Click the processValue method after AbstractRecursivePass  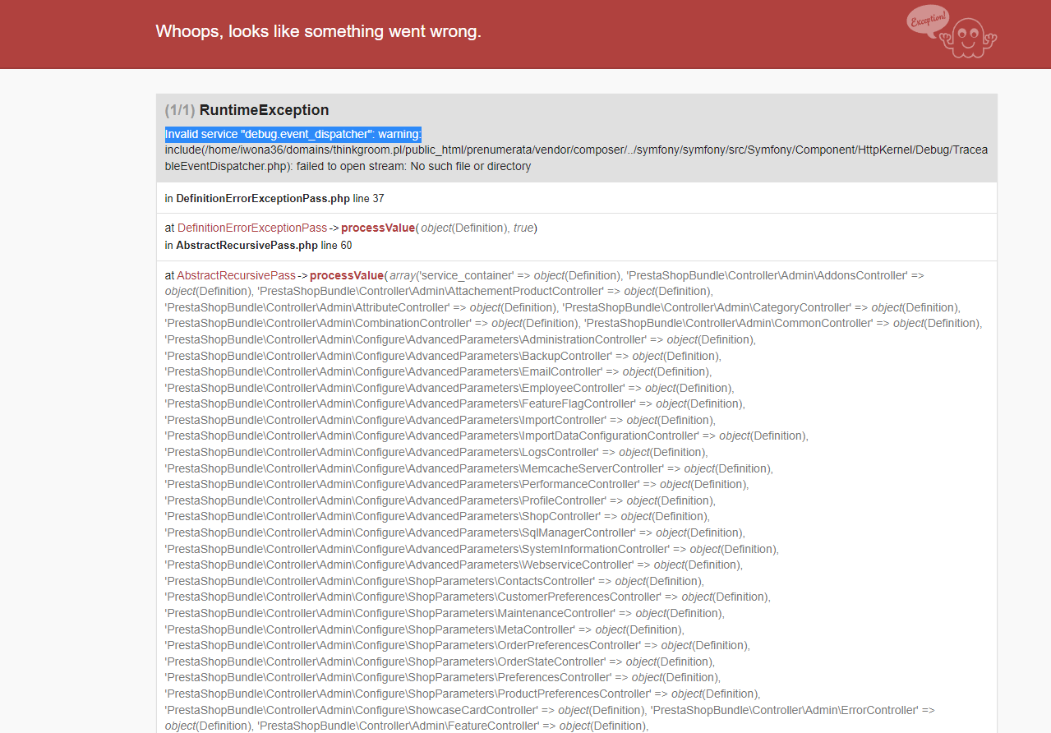[x=347, y=275]
